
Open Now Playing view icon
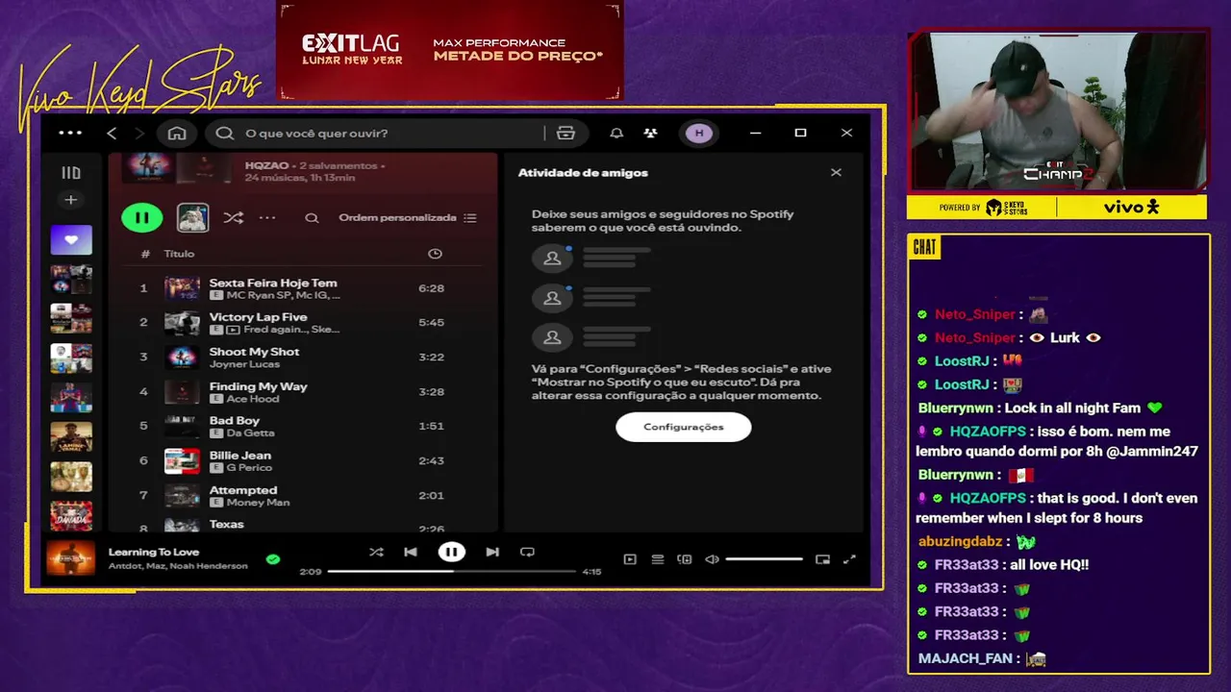pos(630,559)
